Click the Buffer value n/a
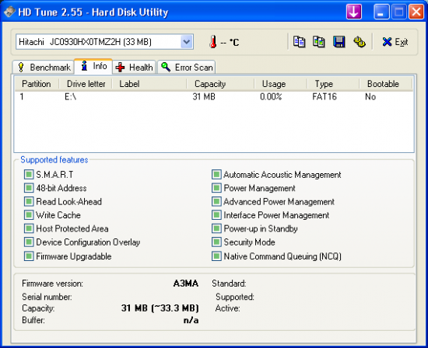Screen dimensions: 428x348 191,320
